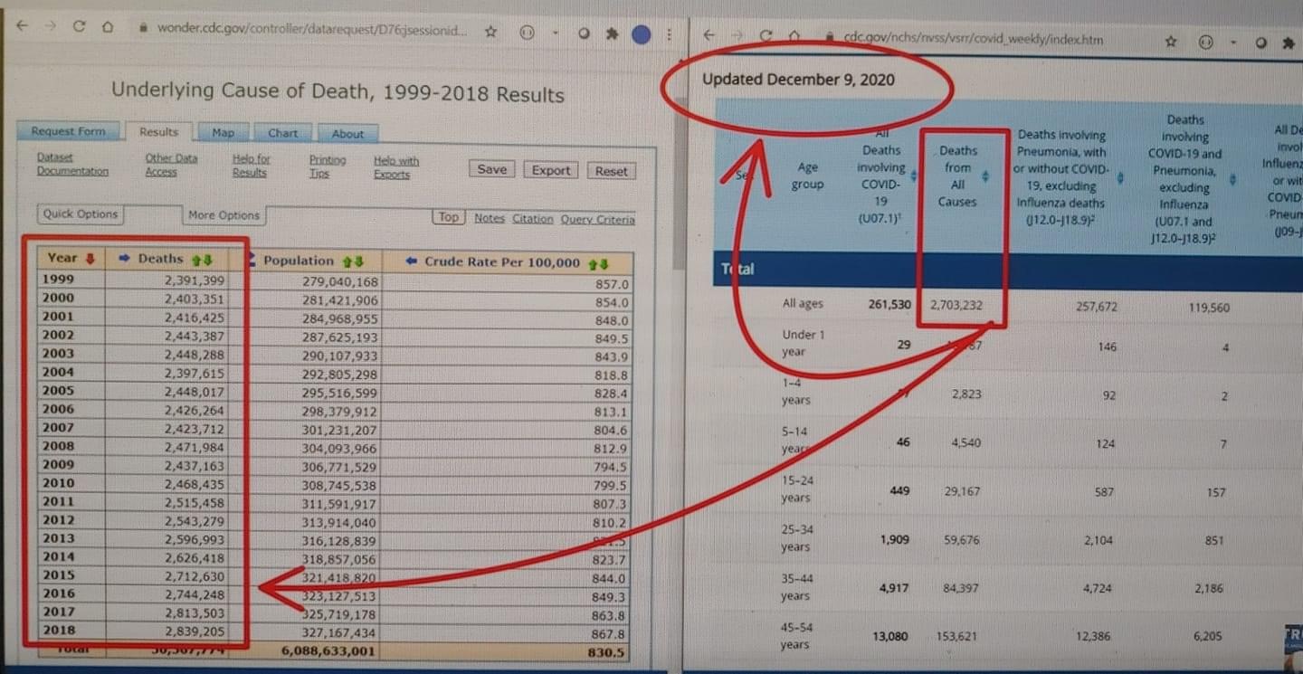Bookmark the wonder.cdc.gov page with the star
The image size is (1303, 674).
(490, 33)
